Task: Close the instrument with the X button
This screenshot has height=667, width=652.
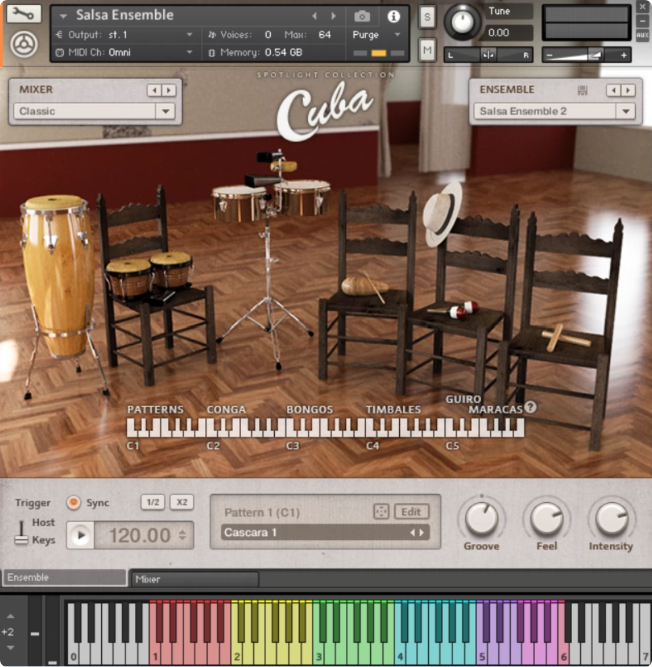Action: 642,7
